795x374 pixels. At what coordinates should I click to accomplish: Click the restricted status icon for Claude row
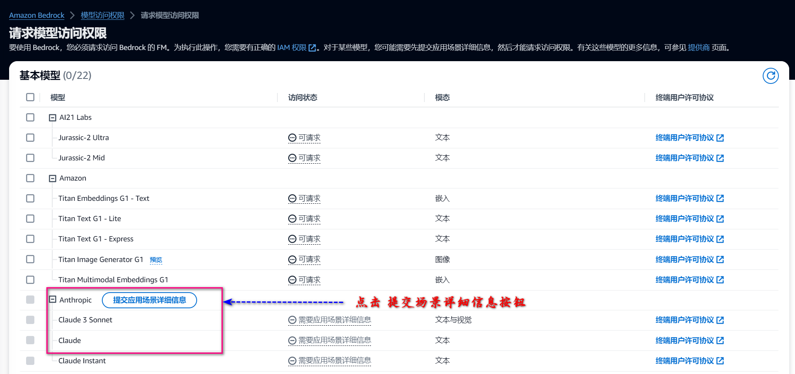(292, 340)
